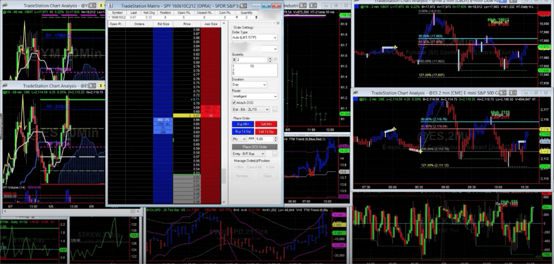Open the Pts unit dropdown

tap(239, 139)
